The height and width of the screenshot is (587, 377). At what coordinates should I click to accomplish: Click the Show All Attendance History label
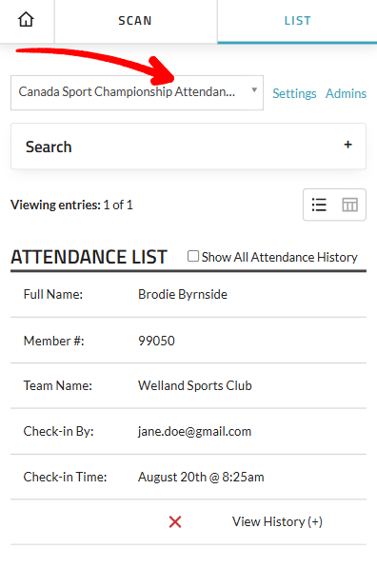click(x=280, y=257)
